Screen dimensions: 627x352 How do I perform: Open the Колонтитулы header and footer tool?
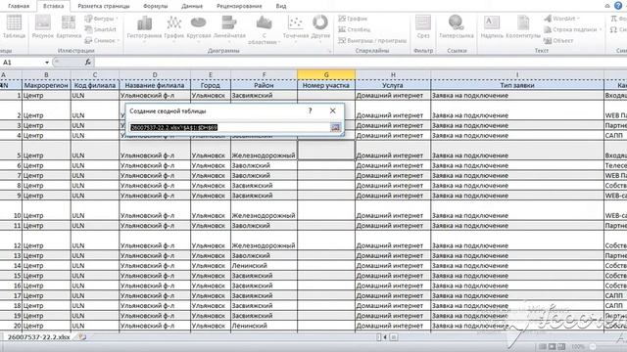pos(523,27)
